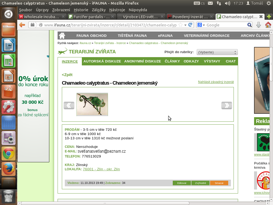Launch Google Chrome from the dock
The height and width of the screenshot is (205, 273).
[x=9, y=154]
